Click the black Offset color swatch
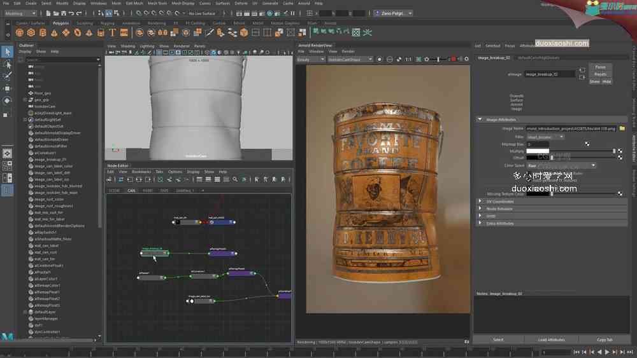 point(538,157)
